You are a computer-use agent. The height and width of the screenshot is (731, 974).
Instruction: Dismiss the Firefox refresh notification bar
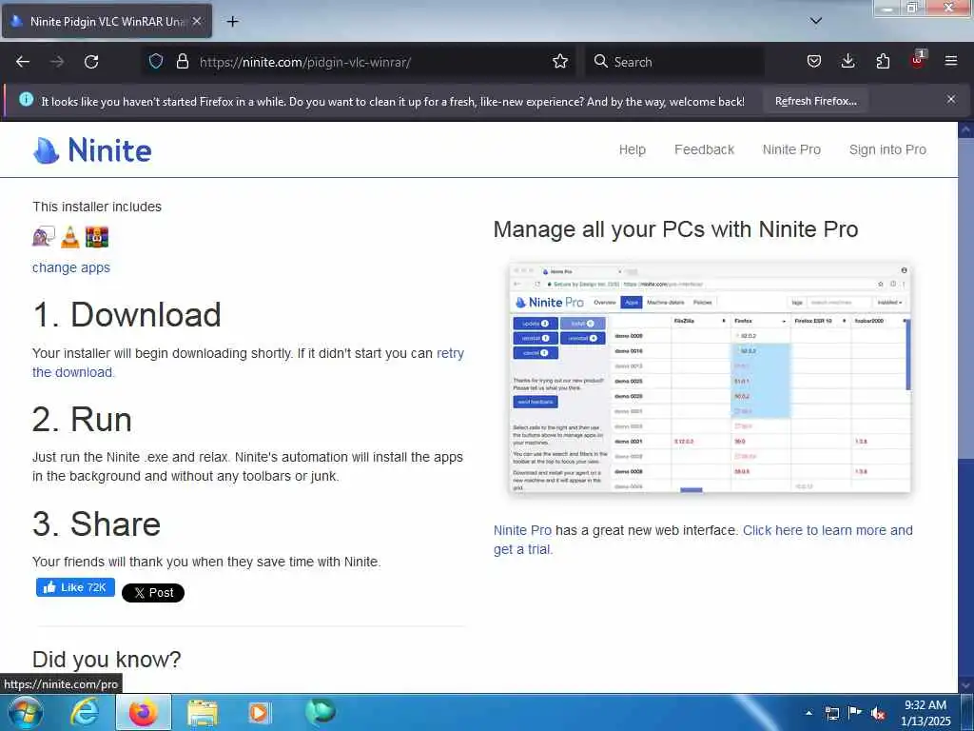point(951,99)
